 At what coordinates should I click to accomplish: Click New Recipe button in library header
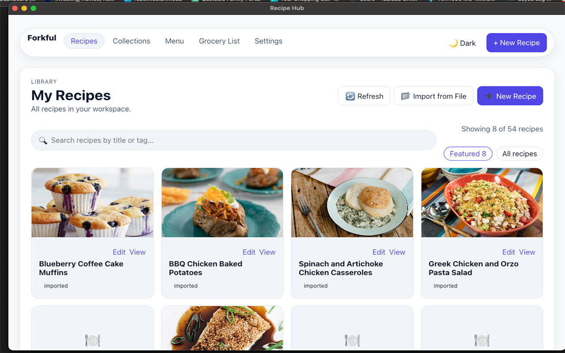510,96
